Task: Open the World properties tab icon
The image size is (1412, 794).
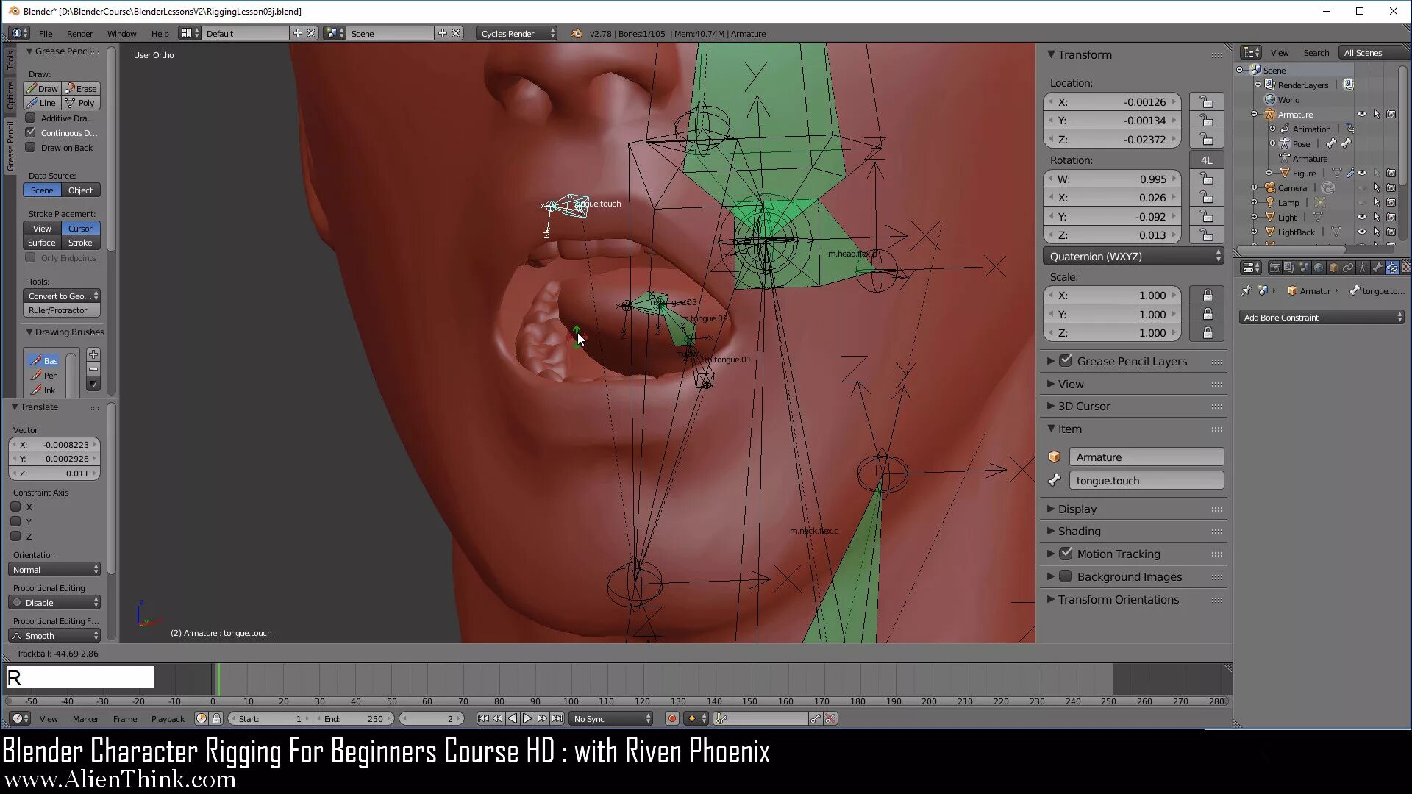Action: pos(1319,268)
